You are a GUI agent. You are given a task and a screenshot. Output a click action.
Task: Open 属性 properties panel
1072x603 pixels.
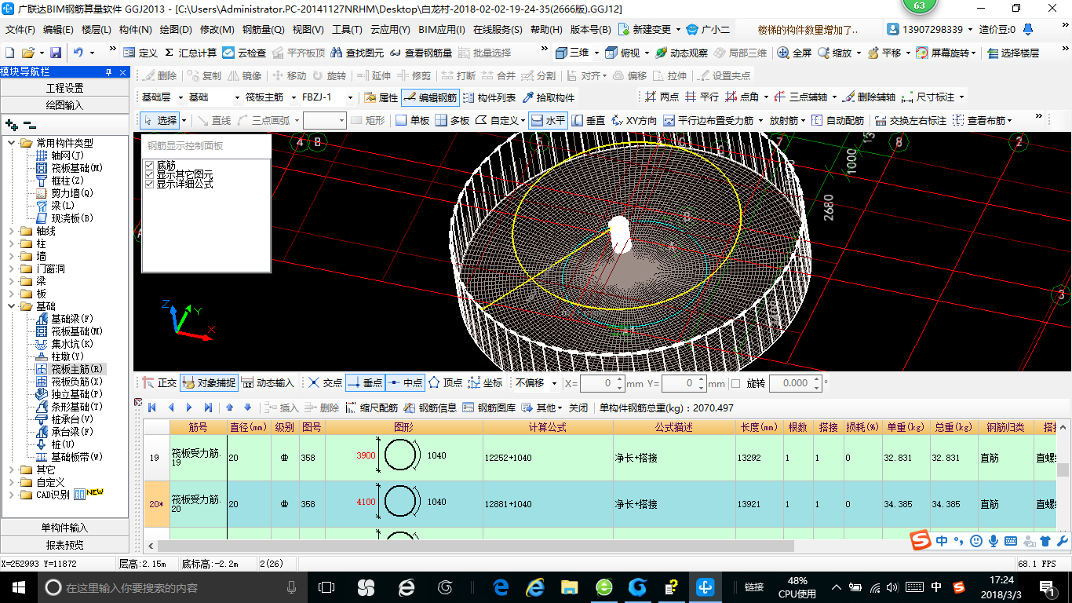(x=381, y=97)
